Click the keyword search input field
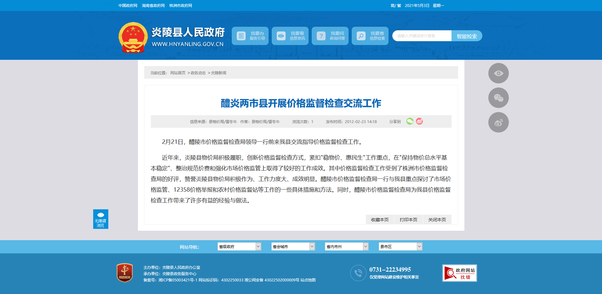The image size is (602, 294). tap(422, 36)
